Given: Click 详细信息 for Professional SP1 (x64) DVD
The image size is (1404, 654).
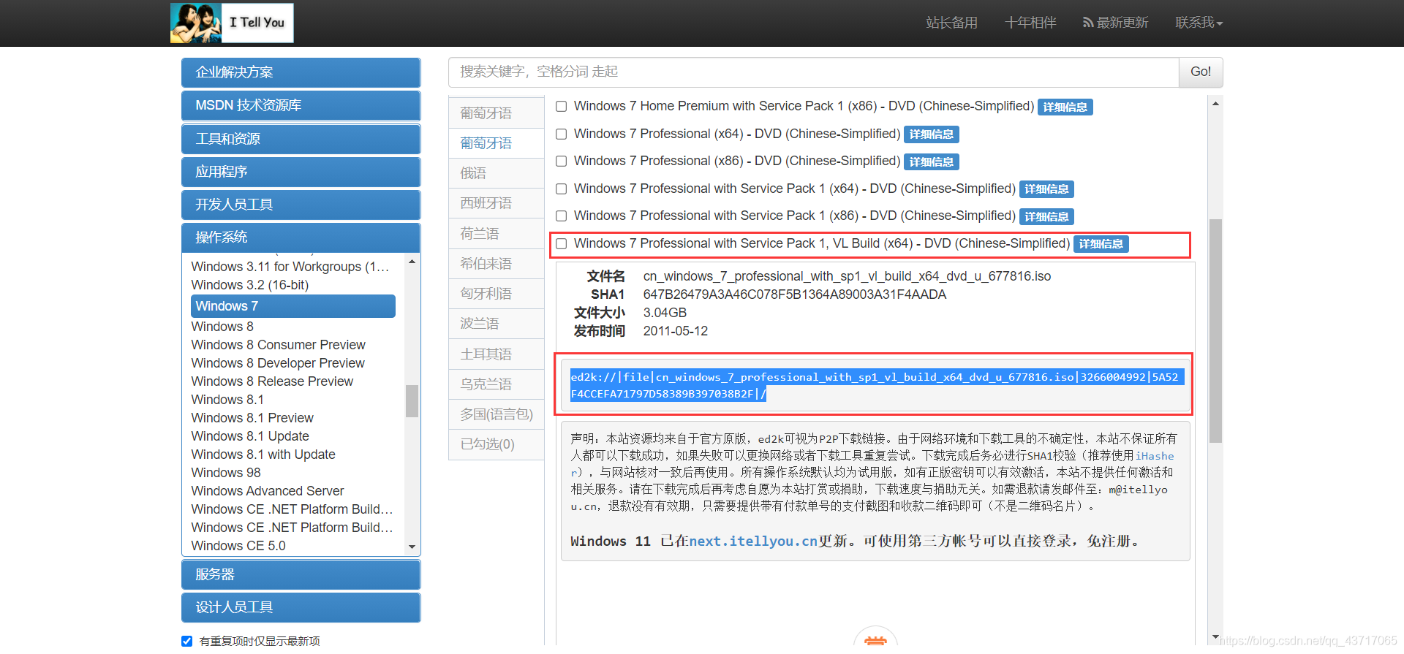Looking at the screenshot, I should click(x=1046, y=189).
